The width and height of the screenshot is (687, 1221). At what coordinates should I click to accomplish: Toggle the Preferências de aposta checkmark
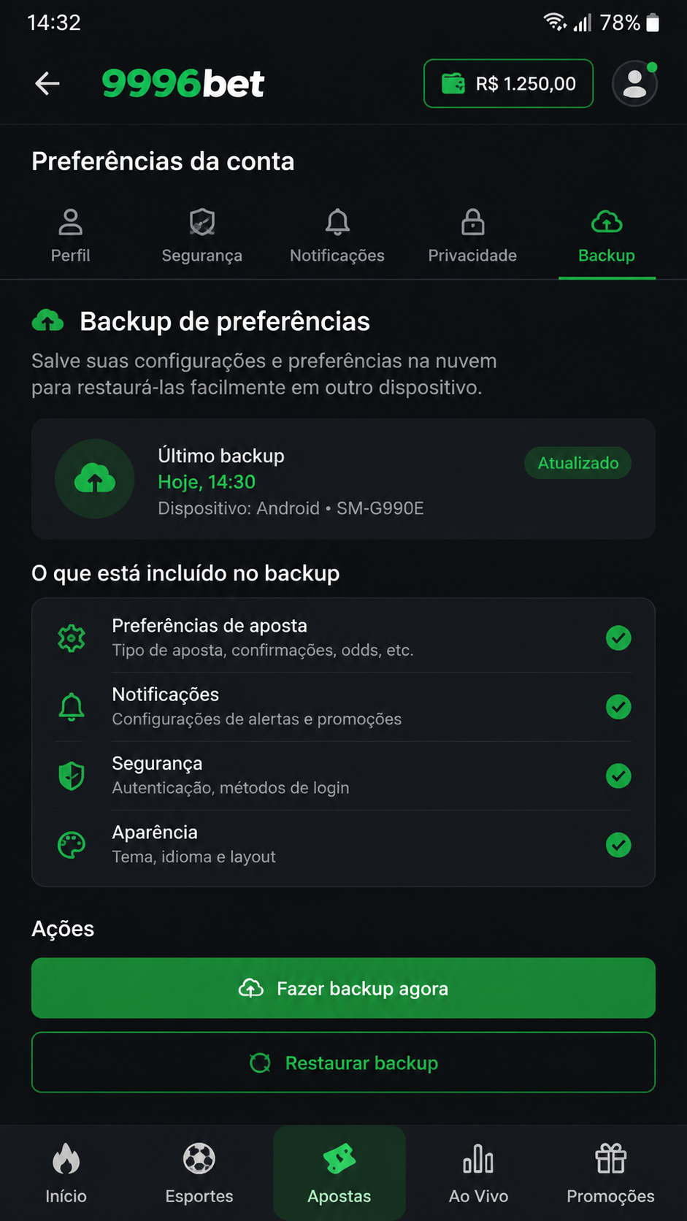[618, 638]
